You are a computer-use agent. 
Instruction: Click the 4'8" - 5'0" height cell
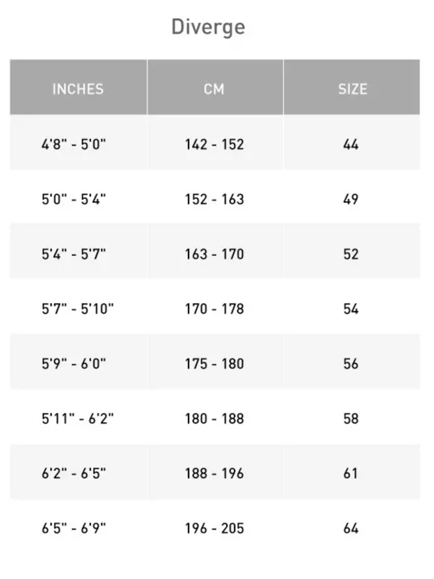click(x=74, y=145)
